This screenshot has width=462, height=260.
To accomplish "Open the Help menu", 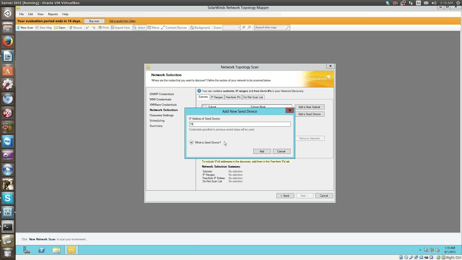I will coord(65,14).
